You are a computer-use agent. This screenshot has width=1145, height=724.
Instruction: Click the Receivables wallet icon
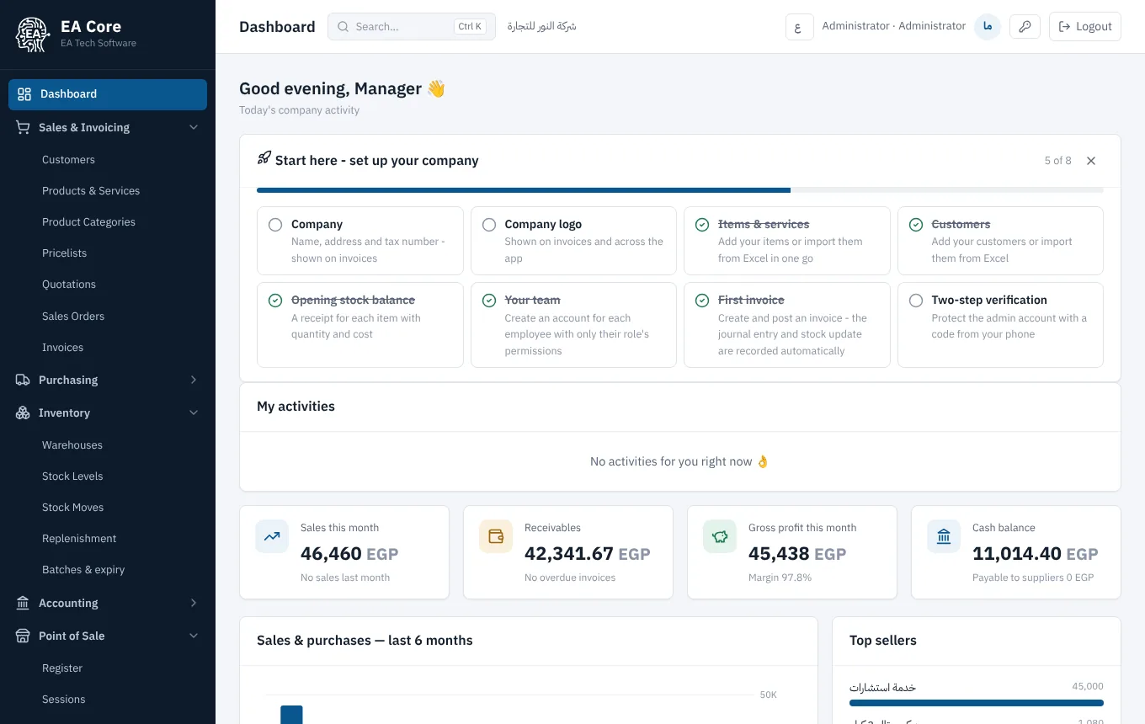(x=496, y=536)
